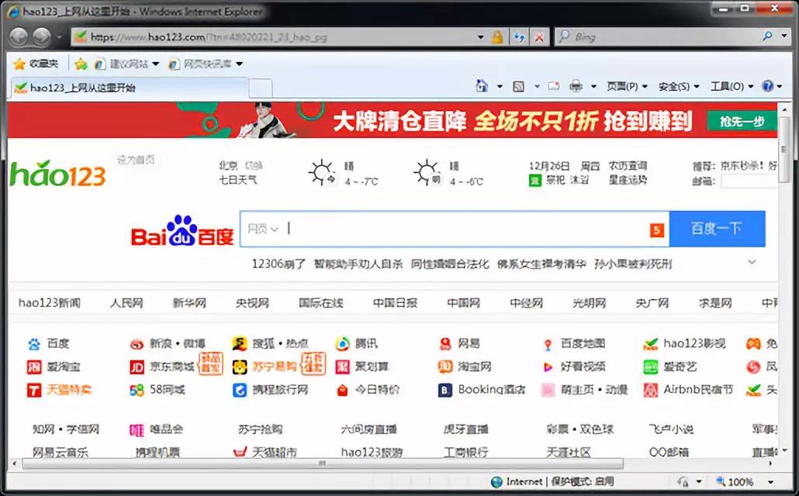
Task: Click the Tencent 腾讯 penguin icon
Action: (343, 343)
